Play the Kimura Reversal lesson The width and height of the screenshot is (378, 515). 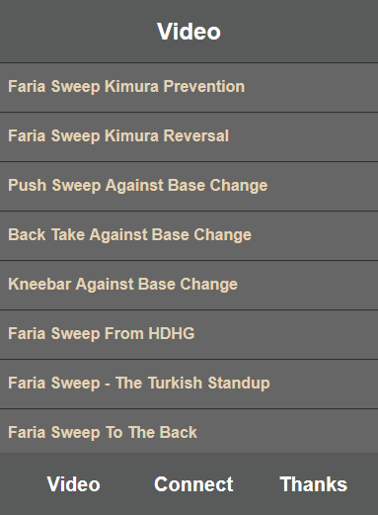point(189,136)
